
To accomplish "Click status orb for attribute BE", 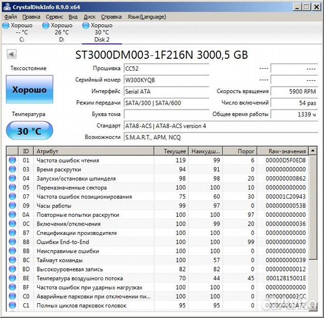I will [x=12, y=278].
